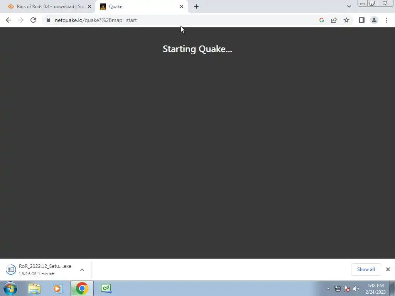This screenshot has height=296, width=395.
Task: Close the Rigs of Rods tab
Action: tap(89, 7)
